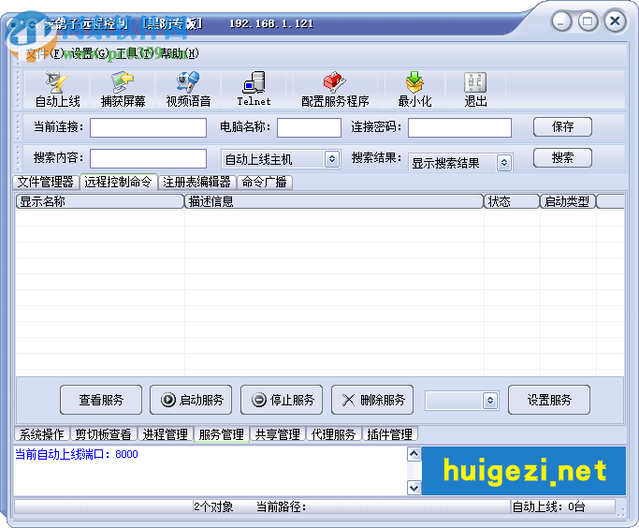
Task: Click the 删除服务 delete service button
Action: pyautogui.click(x=372, y=400)
